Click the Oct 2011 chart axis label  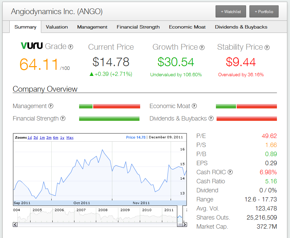pyautogui.click(x=81, y=203)
